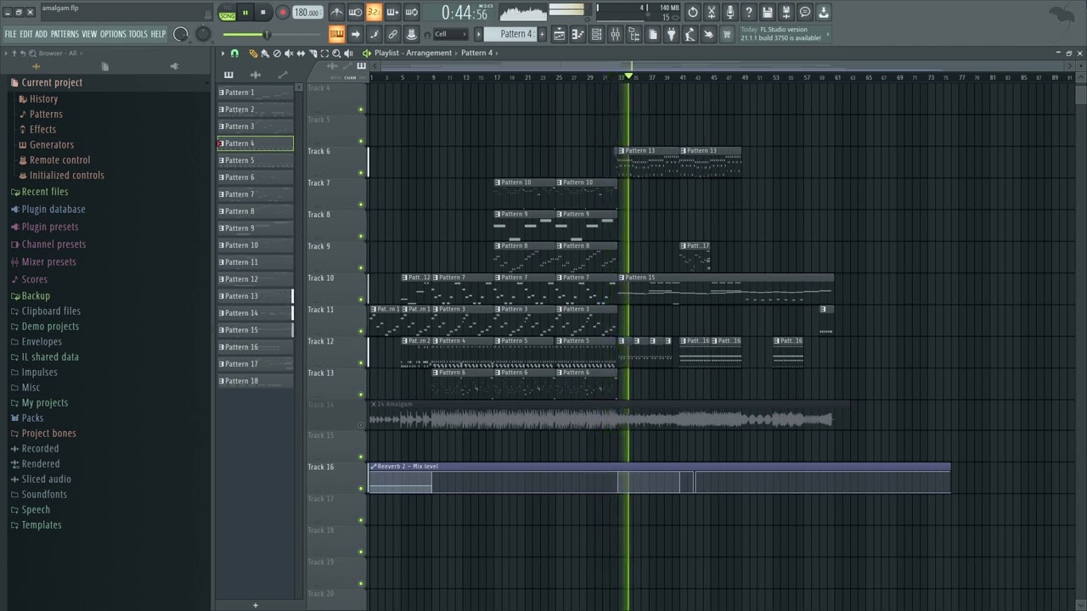Enable wait for input before playing

pos(355,12)
